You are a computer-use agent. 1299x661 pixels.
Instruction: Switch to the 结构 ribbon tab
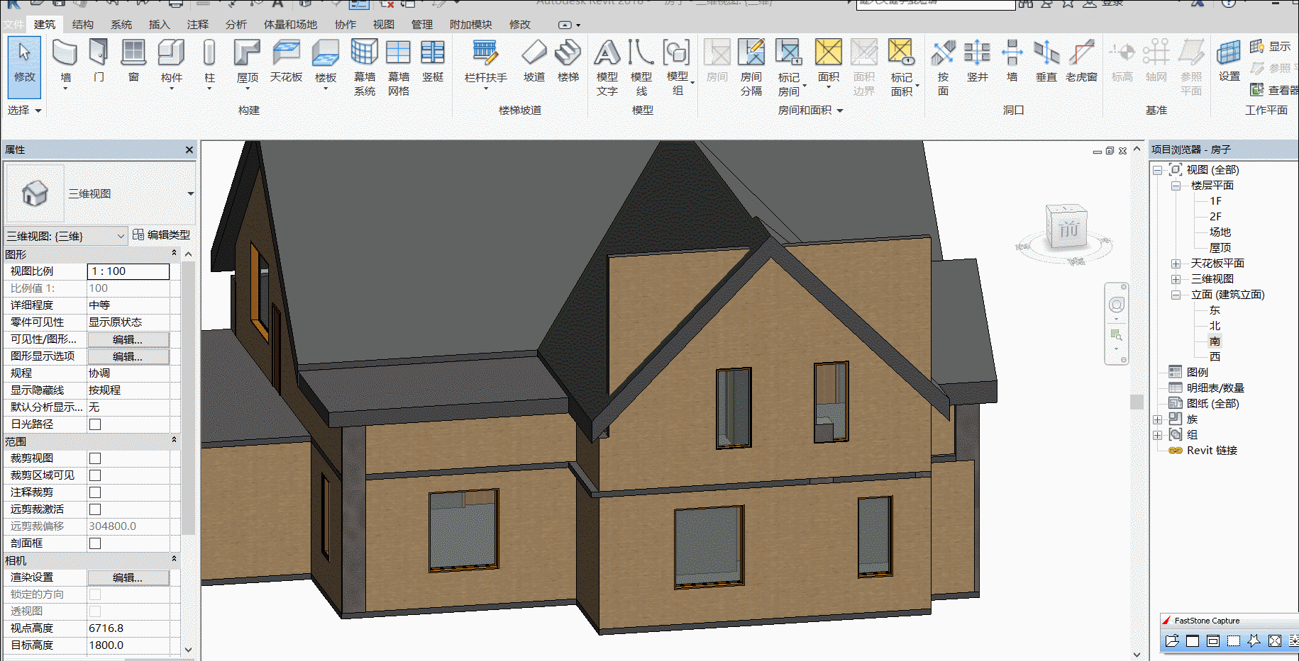[83, 24]
